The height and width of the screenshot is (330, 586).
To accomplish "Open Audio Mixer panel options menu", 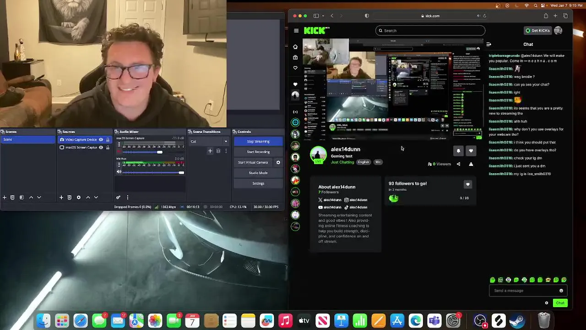I will pyautogui.click(x=127, y=197).
